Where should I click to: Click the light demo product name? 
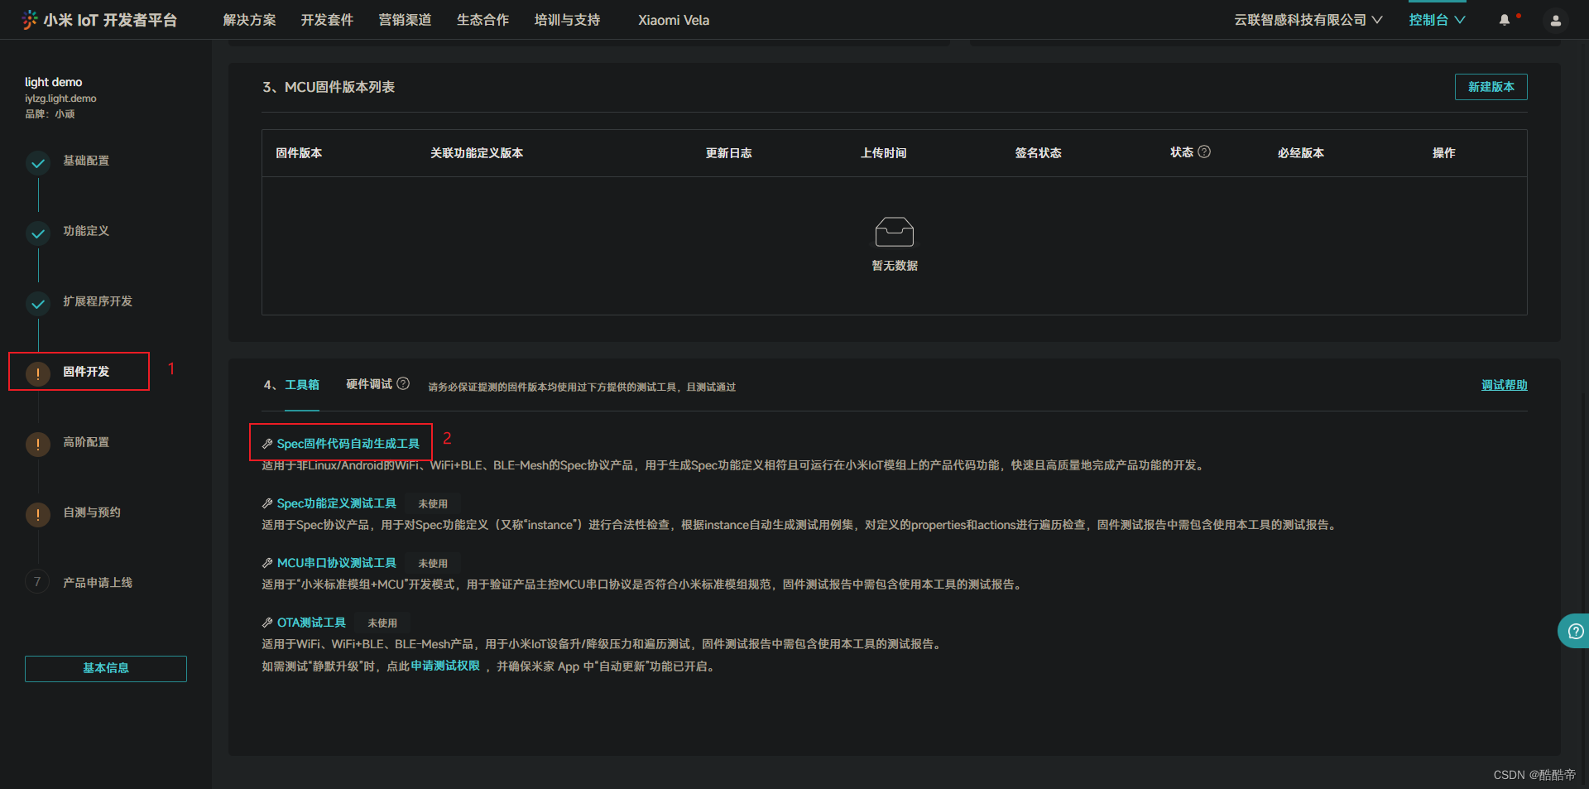point(54,82)
